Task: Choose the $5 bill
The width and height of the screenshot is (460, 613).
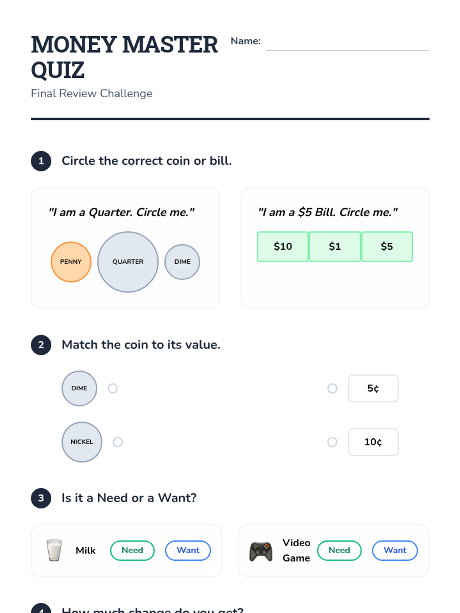Action: pos(387,247)
